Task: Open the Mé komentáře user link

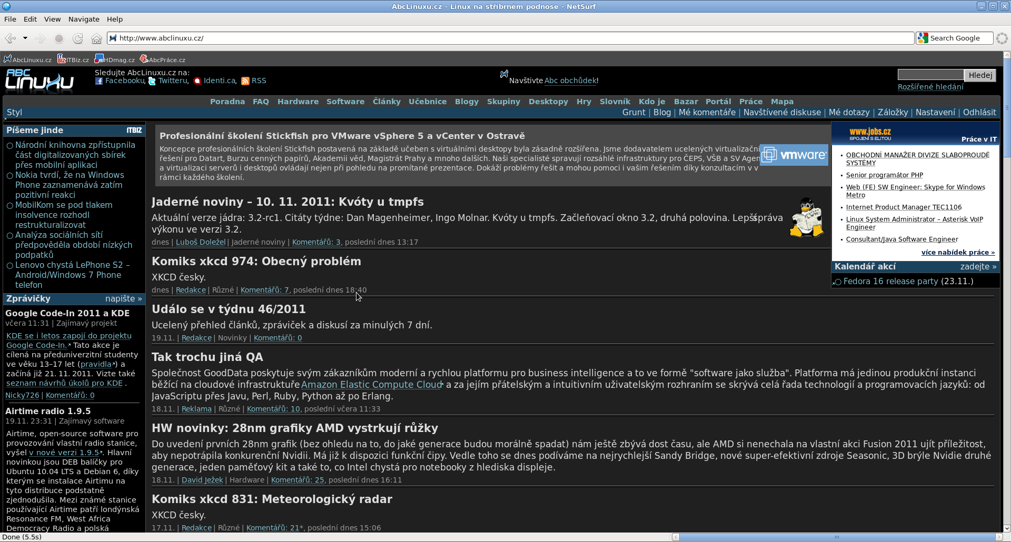Action: 707,112
